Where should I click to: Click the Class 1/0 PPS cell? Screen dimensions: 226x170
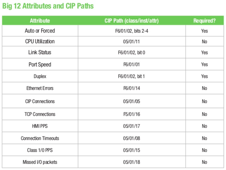[40, 150]
